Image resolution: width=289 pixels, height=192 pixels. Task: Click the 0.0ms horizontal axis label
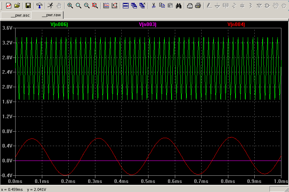click(15, 181)
